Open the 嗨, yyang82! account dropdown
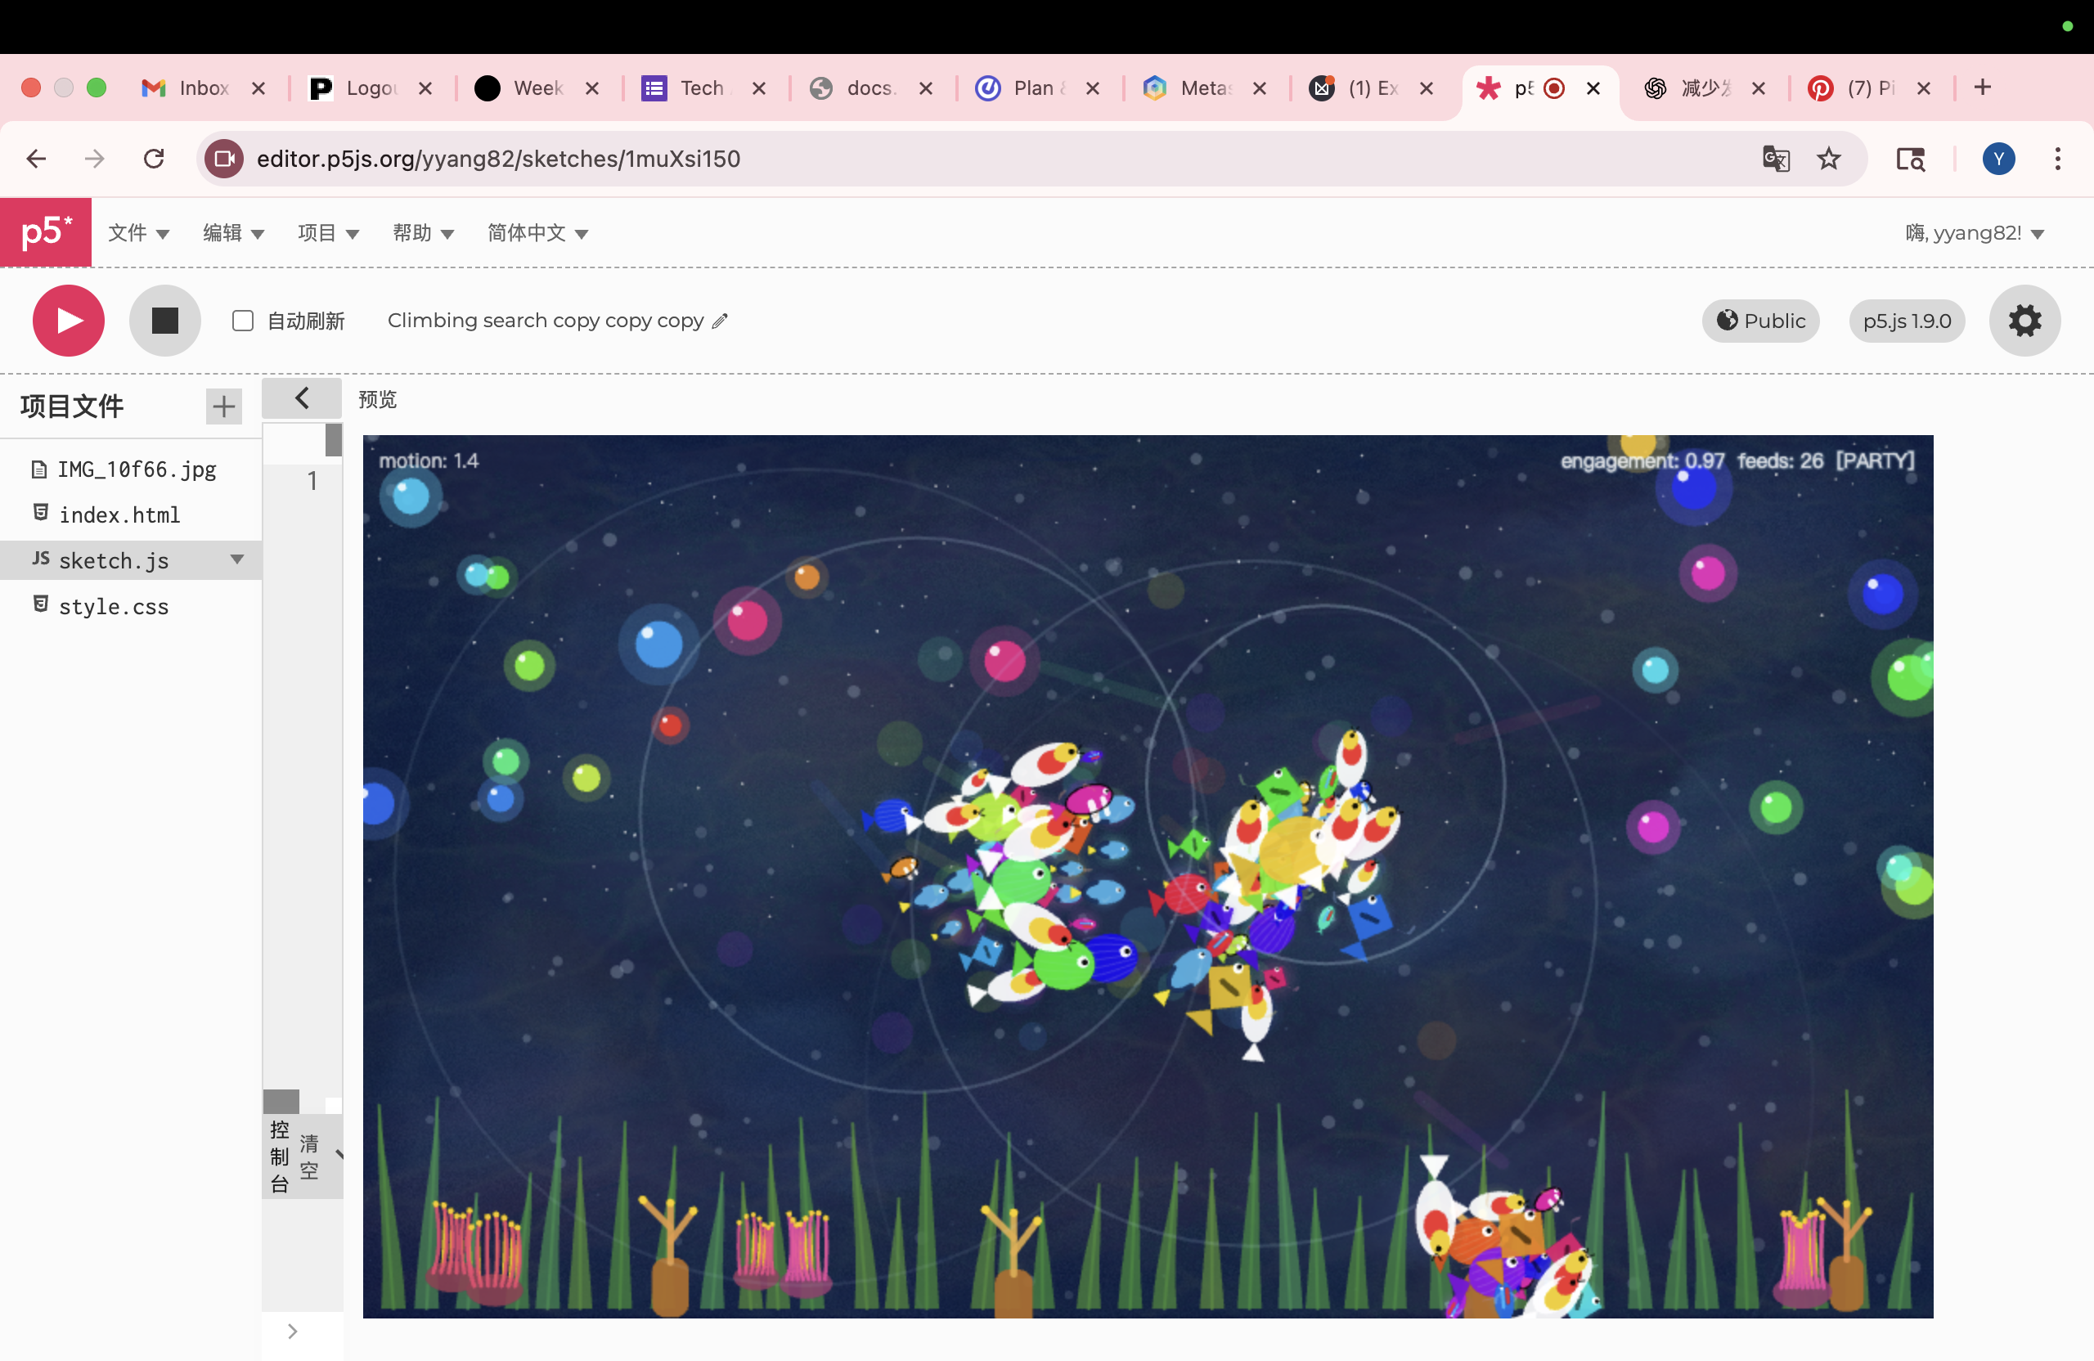2094x1361 pixels. (1974, 233)
